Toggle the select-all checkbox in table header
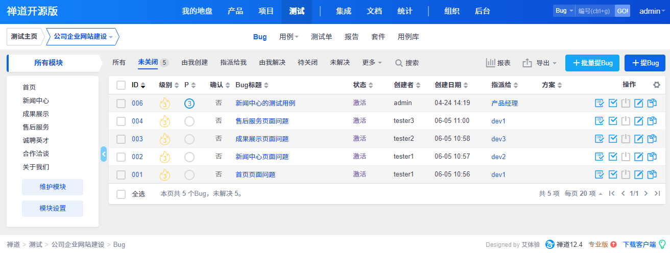The image size is (670, 253). pyautogui.click(x=121, y=85)
